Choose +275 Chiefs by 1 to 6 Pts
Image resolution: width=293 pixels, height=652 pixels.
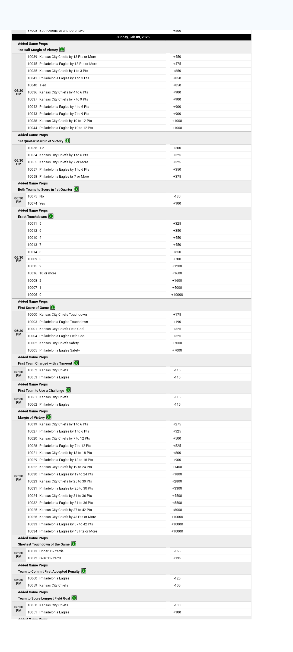point(177,424)
